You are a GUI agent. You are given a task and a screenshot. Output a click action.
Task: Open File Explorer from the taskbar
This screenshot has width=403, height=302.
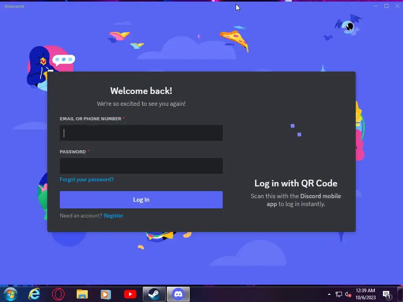click(82, 294)
